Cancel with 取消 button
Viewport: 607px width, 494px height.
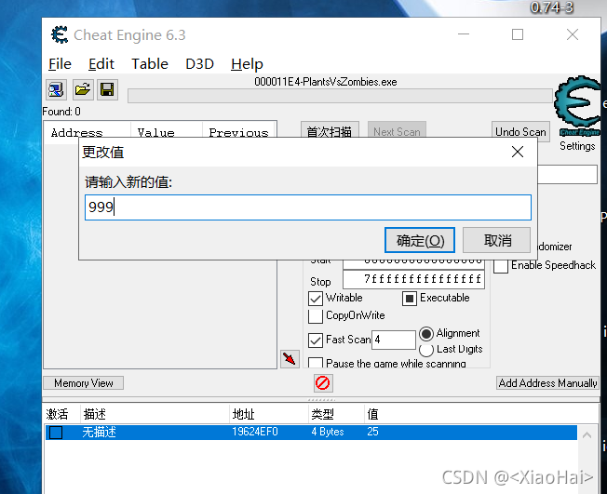click(x=496, y=240)
